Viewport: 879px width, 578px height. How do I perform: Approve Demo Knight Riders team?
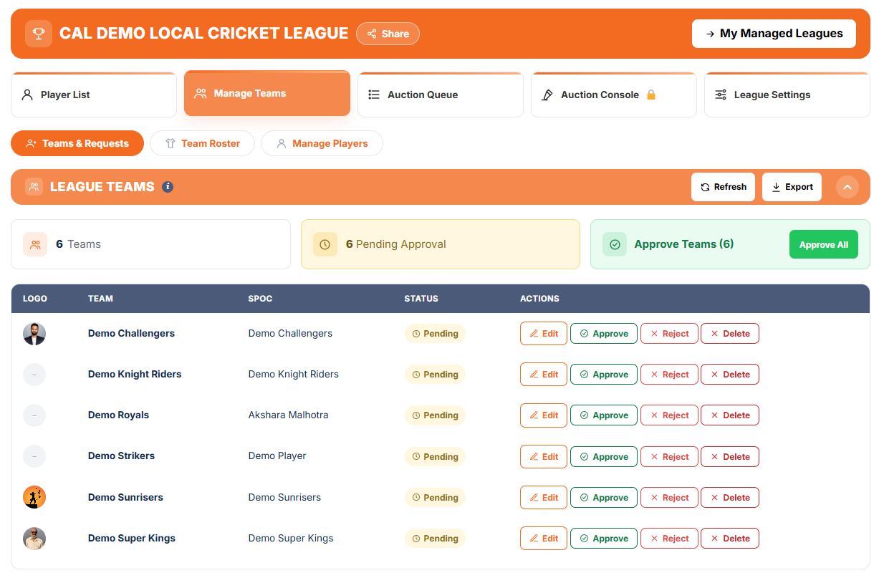click(x=604, y=375)
